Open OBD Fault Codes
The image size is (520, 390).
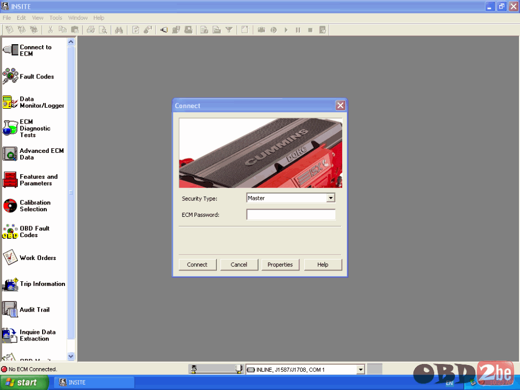point(26,231)
